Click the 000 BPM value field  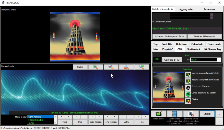pyautogui.click(x=157, y=59)
